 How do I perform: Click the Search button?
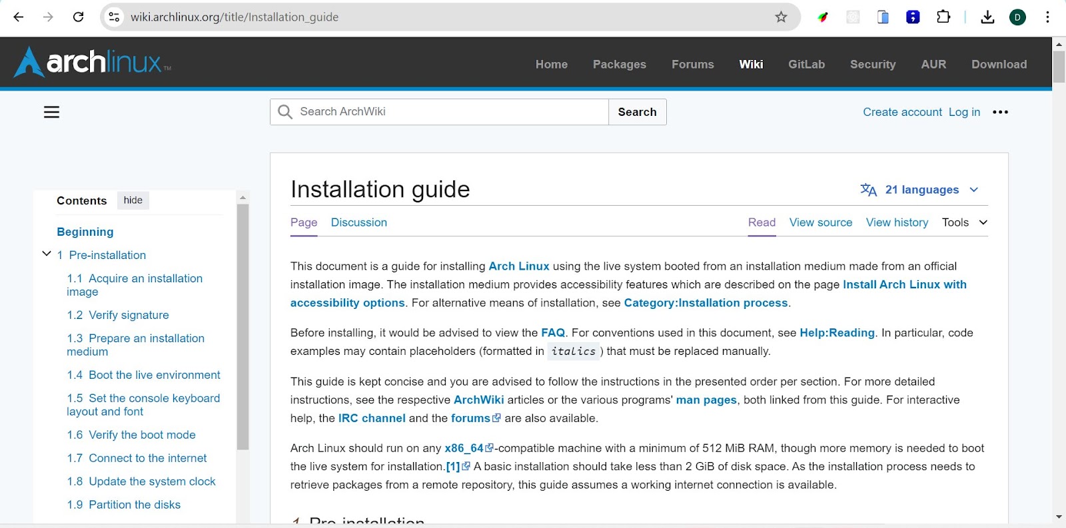tap(638, 112)
